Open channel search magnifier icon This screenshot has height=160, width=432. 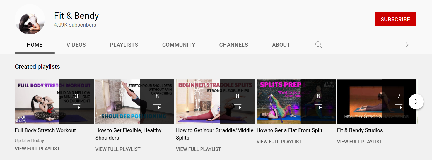point(318,45)
